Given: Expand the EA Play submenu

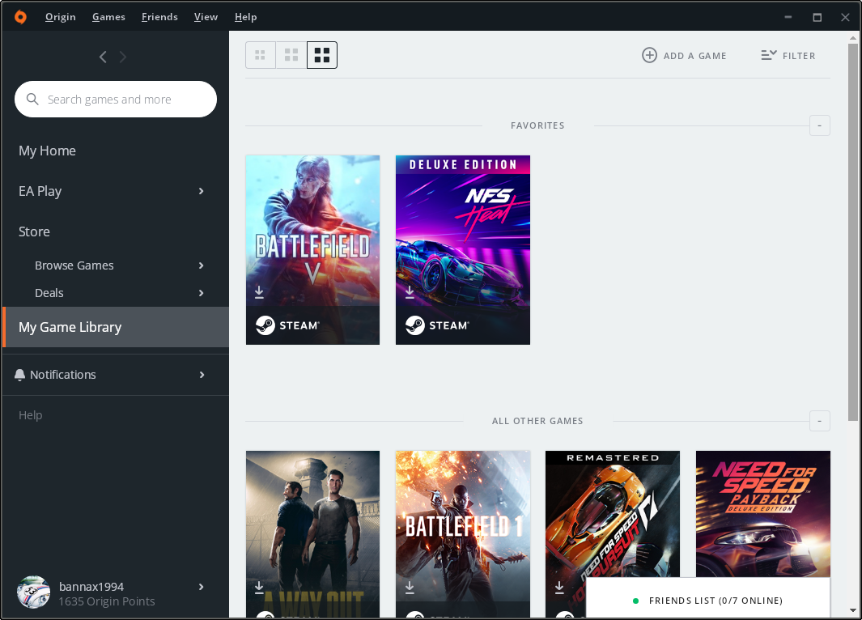Looking at the screenshot, I should (x=202, y=191).
